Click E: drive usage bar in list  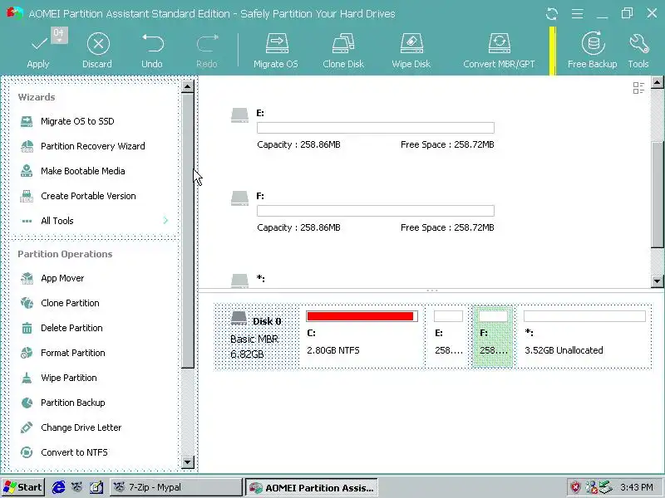[x=376, y=128]
